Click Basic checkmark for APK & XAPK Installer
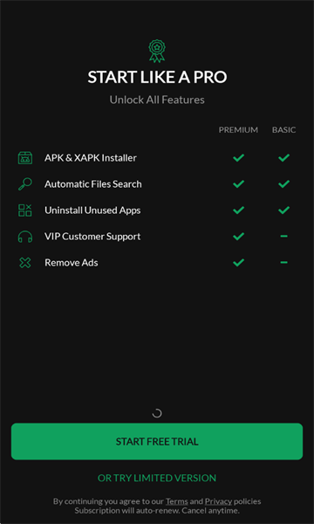 click(x=283, y=158)
